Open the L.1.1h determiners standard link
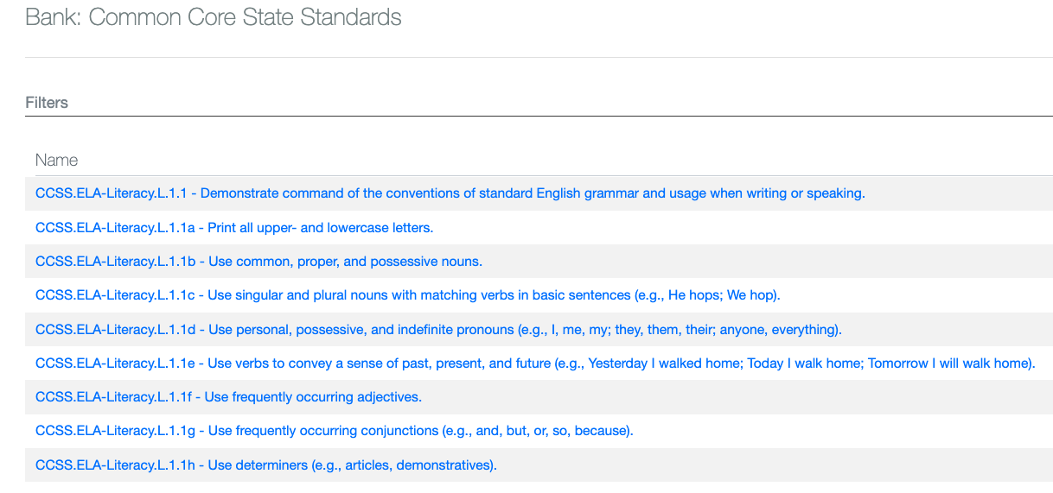Image resolution: width=1053 pixels, height=493 pixels. click(x=265, y=465)
